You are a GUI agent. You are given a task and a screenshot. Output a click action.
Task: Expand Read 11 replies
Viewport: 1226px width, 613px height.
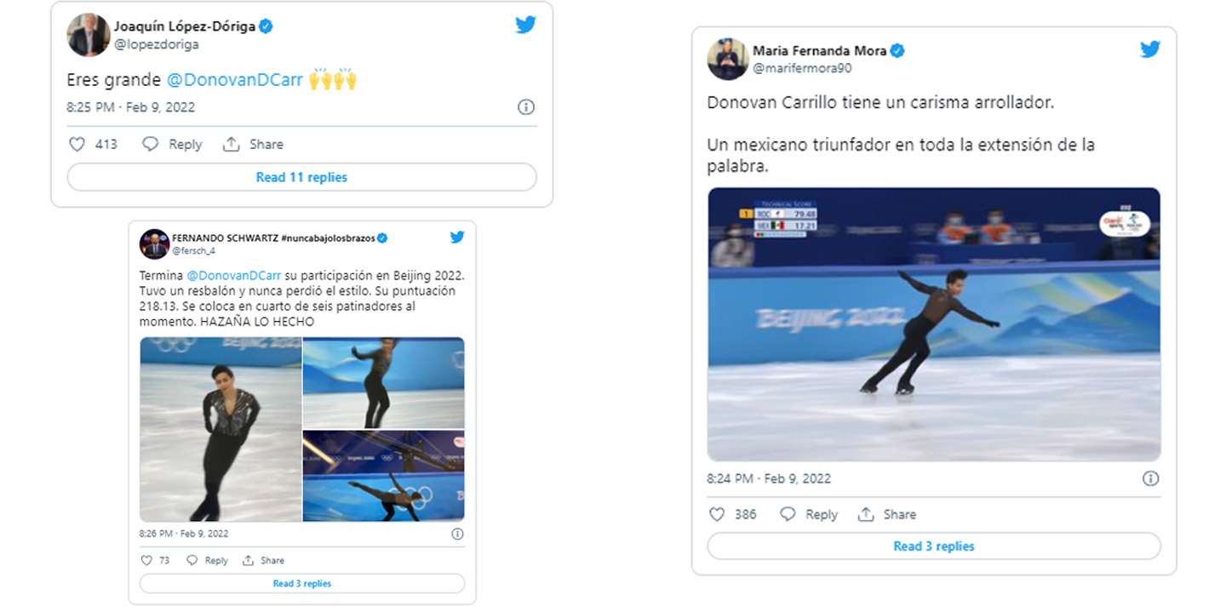click(301, 177)
